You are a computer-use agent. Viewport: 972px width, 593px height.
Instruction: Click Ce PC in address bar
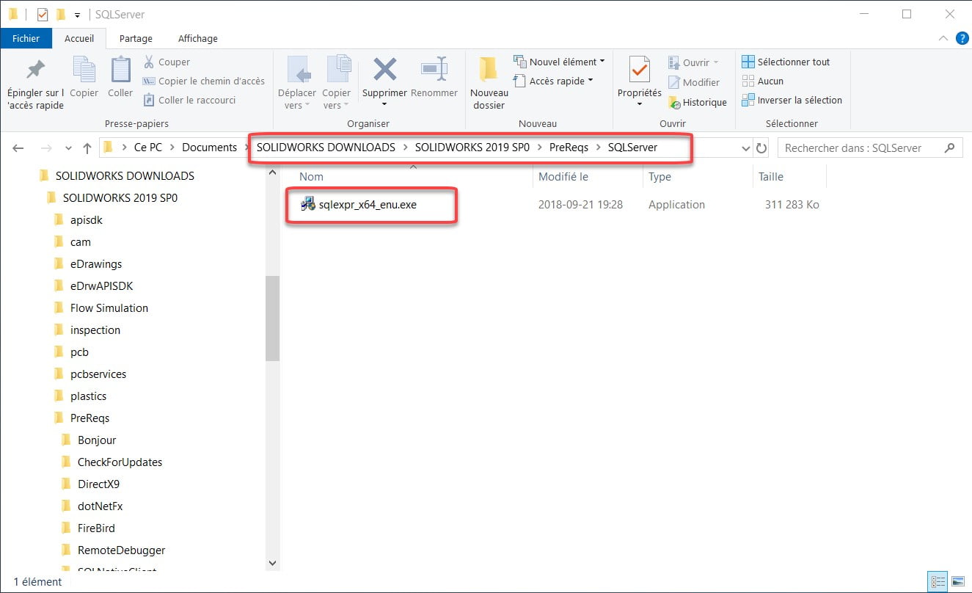coord(148,148)
